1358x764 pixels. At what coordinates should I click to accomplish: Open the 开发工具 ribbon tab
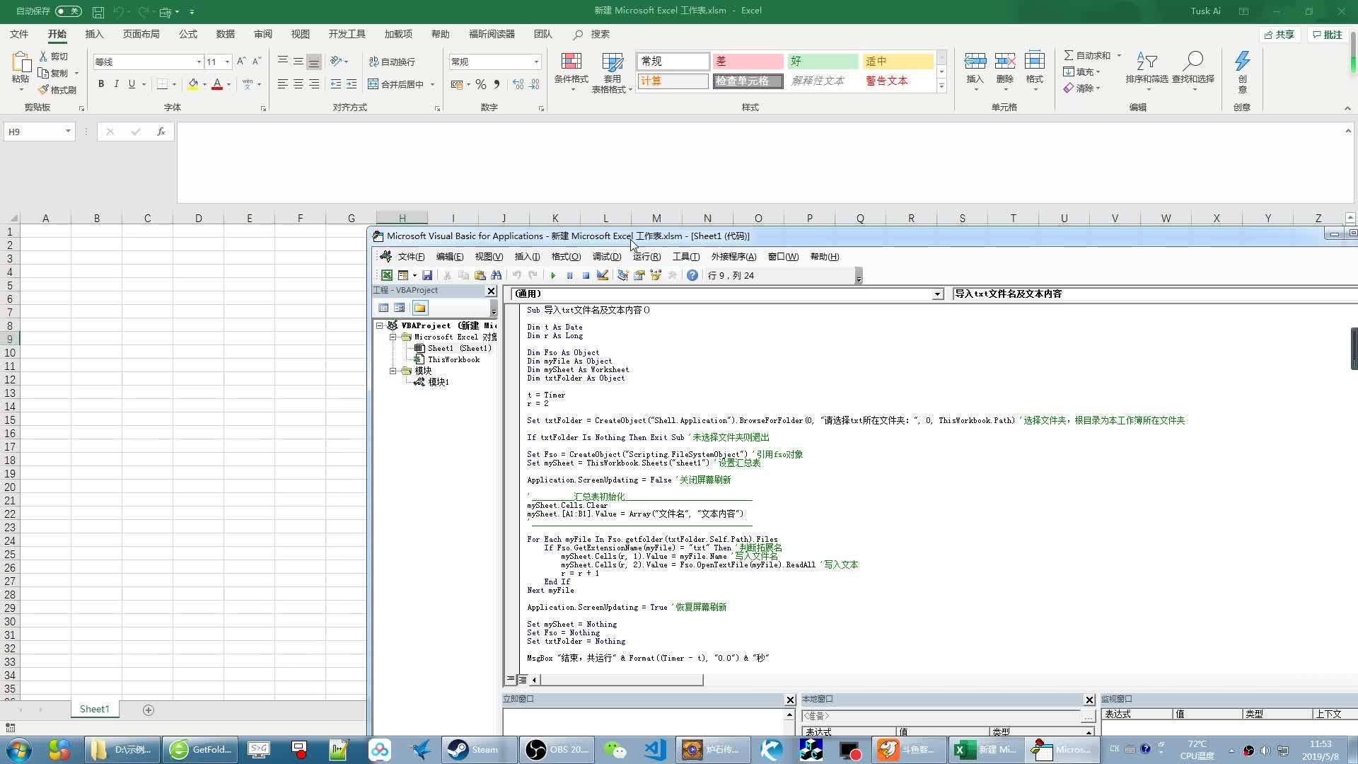(347, 34)
